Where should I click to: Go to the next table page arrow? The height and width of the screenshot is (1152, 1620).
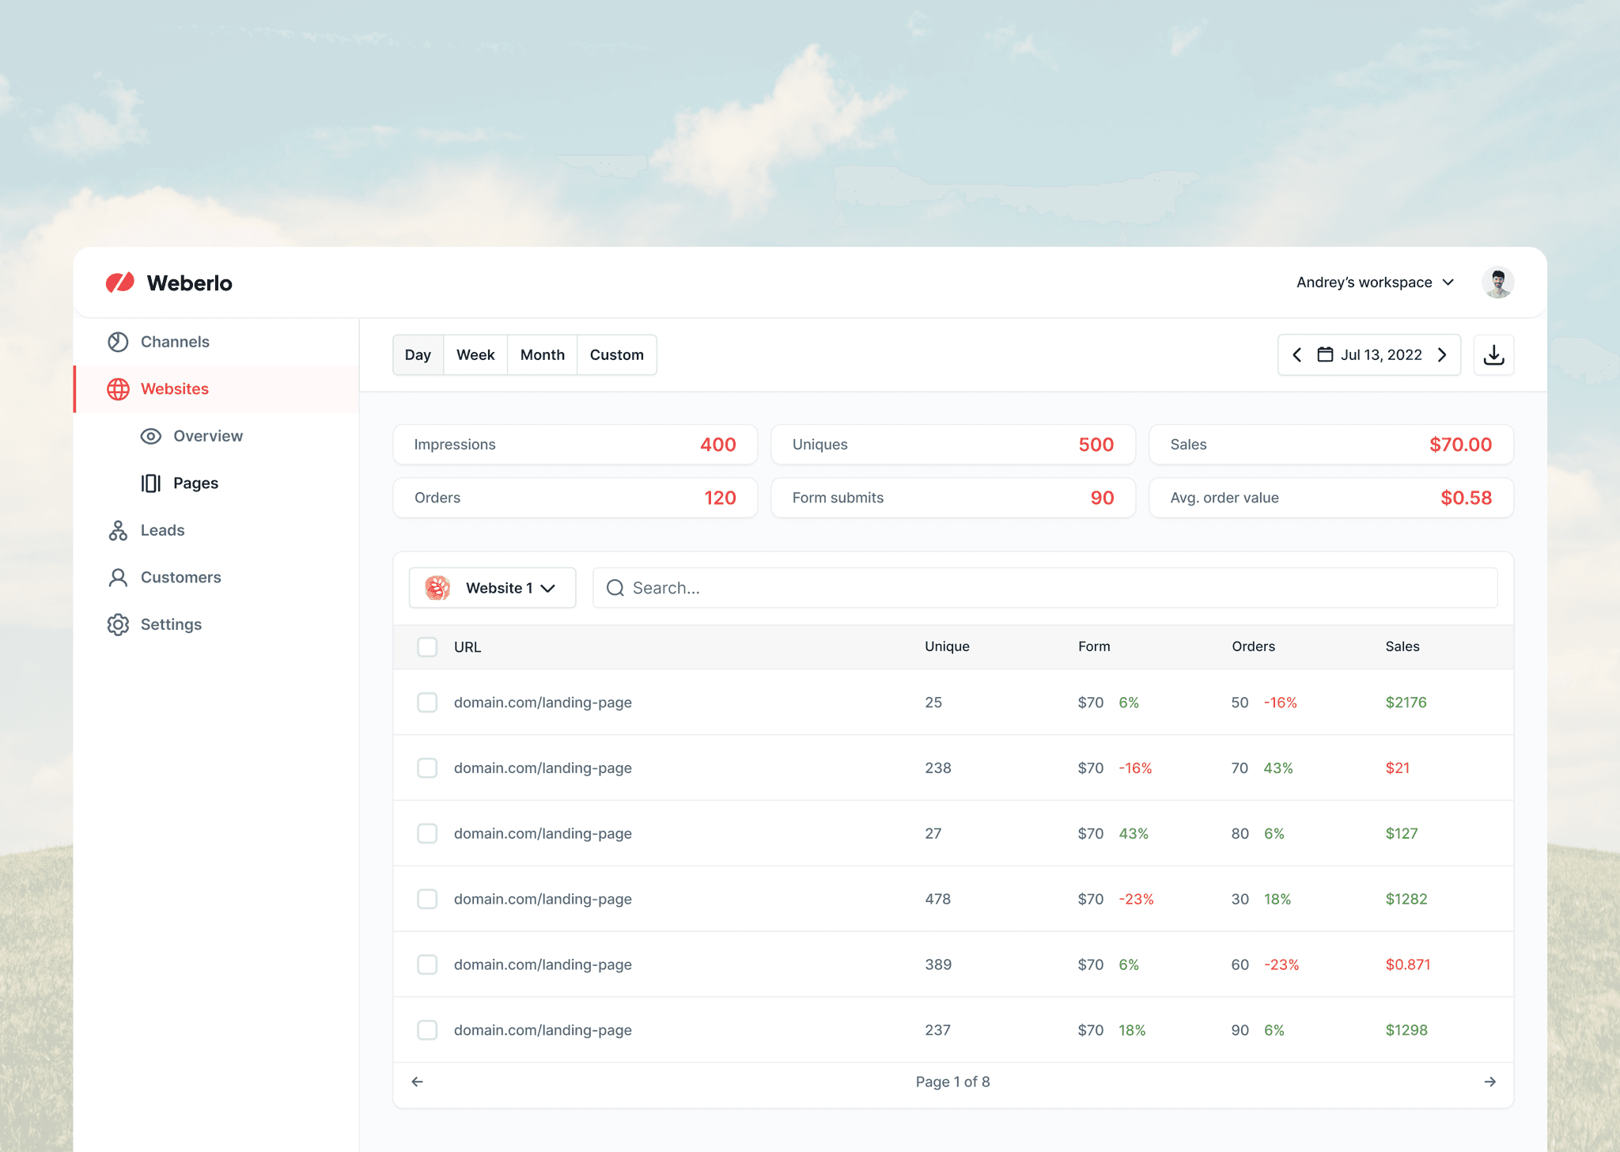coord(1489,1082)
